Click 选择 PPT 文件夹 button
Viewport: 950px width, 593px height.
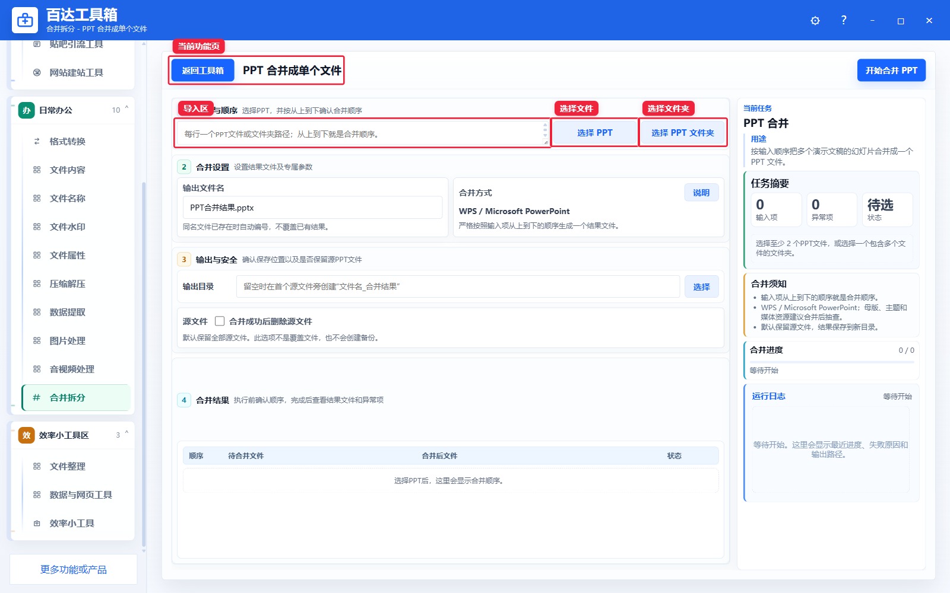tap(682, 133)
